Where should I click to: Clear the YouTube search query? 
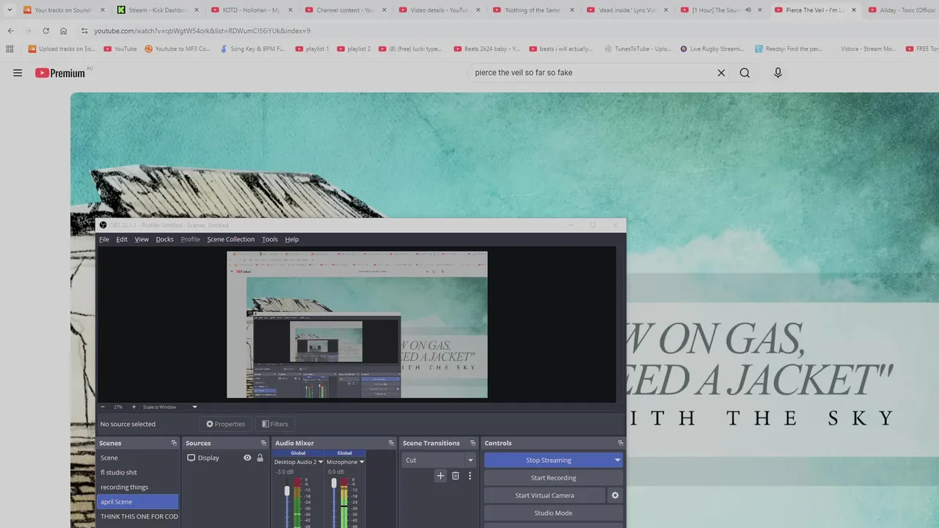click(x=721, y=73)
